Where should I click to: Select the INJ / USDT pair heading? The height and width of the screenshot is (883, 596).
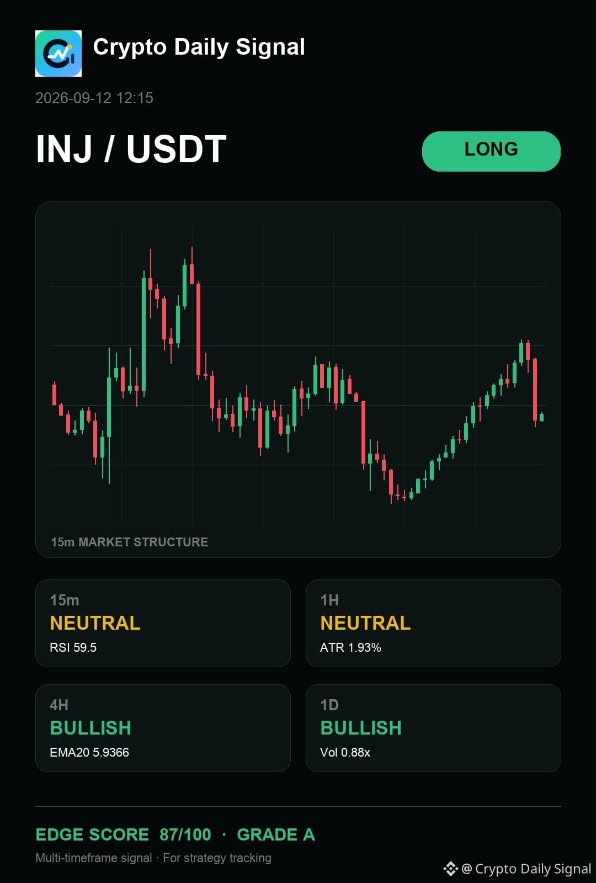(x=131, y=149)
